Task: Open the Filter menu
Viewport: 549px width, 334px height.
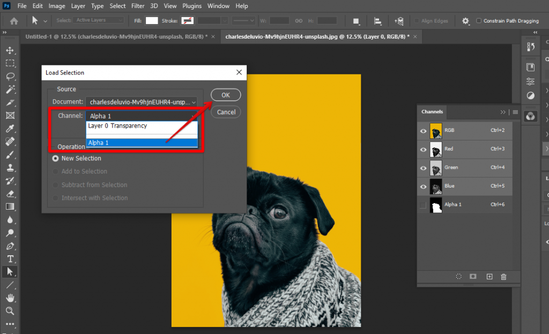Action: pos(138,6)
